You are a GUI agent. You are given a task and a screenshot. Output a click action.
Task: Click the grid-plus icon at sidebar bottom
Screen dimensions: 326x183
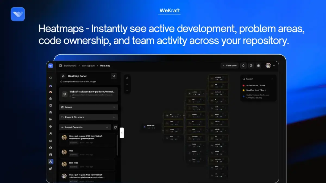pos(51,169)
